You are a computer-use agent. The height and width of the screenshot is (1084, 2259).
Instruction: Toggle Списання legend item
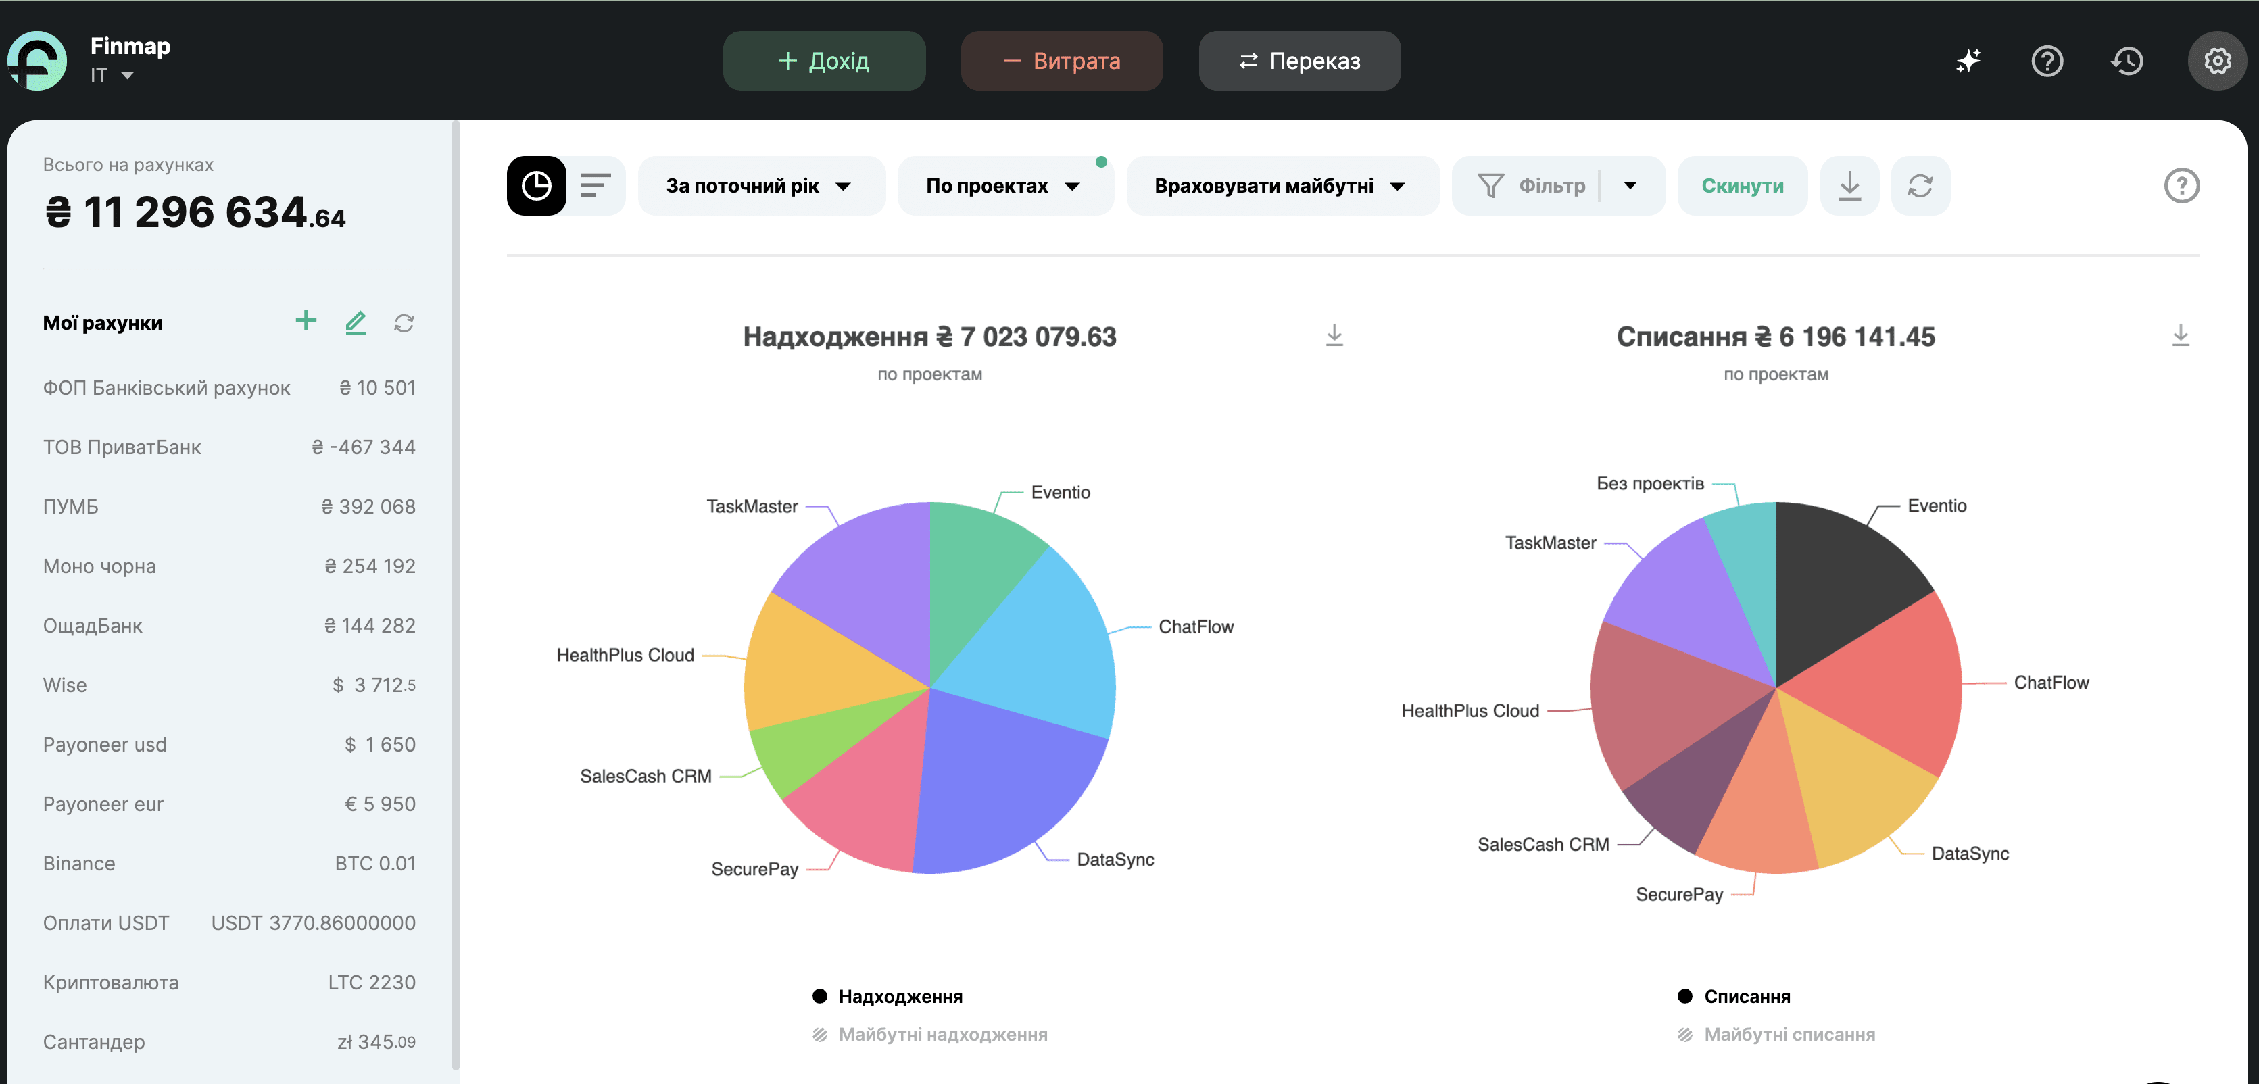[1734, 996]
